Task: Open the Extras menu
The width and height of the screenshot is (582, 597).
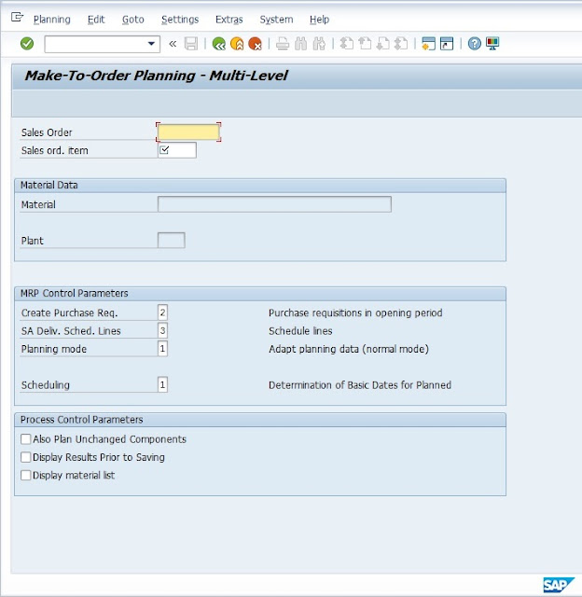Action: [229, 20]
